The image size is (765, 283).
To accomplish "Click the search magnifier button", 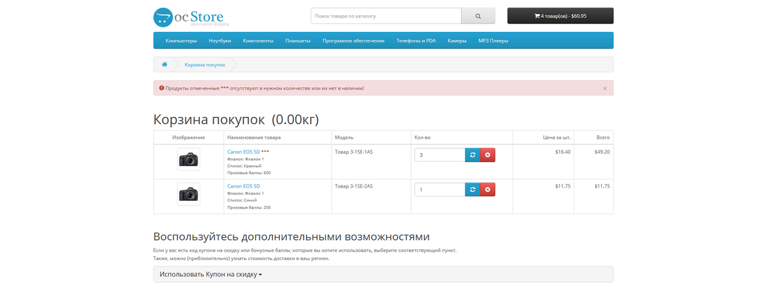I will [x=478, y=16].
